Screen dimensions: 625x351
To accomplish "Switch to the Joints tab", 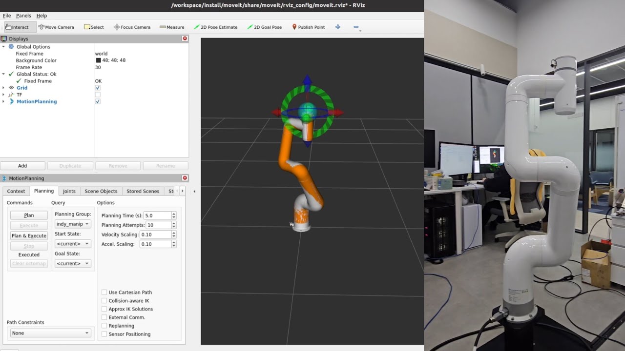I will (69, 191).
